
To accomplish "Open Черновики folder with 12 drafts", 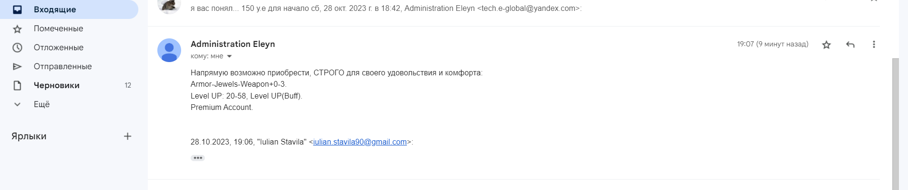I will [x=69, y=86].
